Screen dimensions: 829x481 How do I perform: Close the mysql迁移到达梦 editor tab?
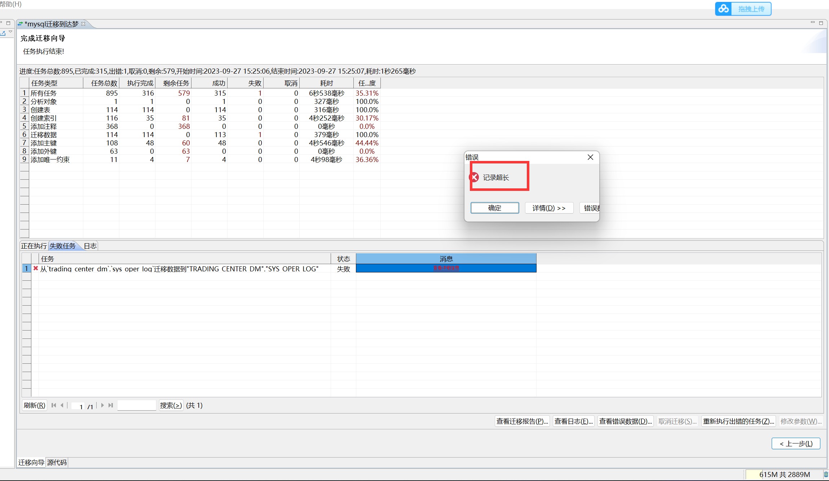click(x=83, y=24)
